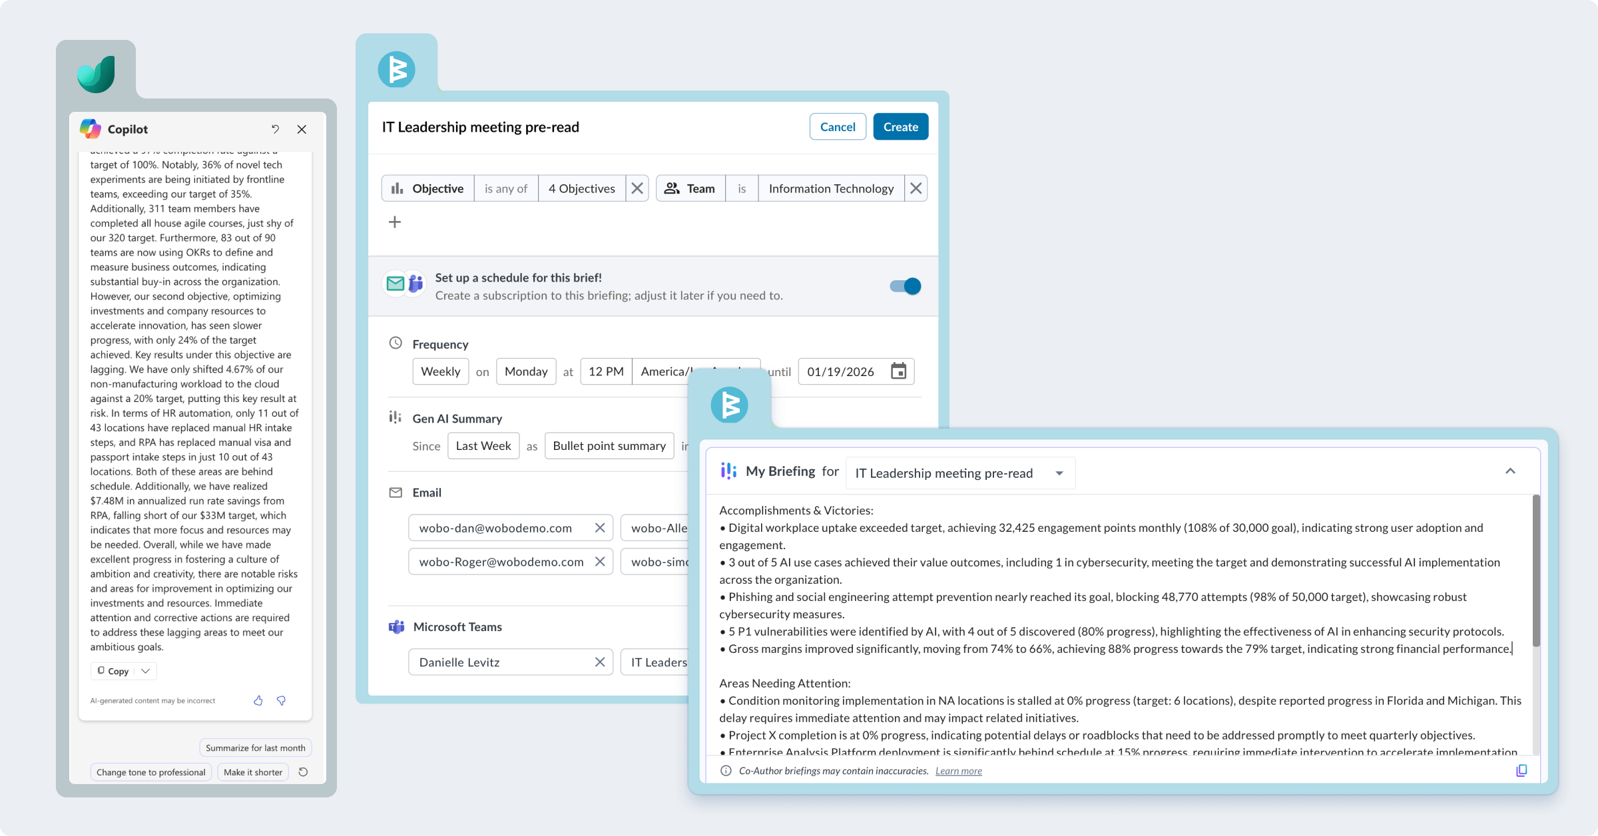Open the Information Technology team selector
This screenshot has height=836, width=1598.
[x=831, y=188]
